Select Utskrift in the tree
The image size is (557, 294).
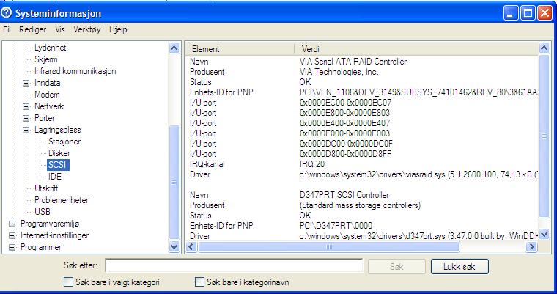click(x=46, y=188)
